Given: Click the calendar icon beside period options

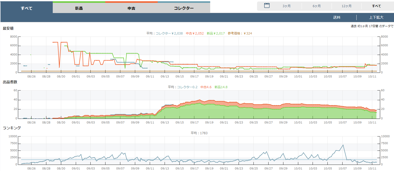Looking at the screenshot, I should click(x=267, y=6).
